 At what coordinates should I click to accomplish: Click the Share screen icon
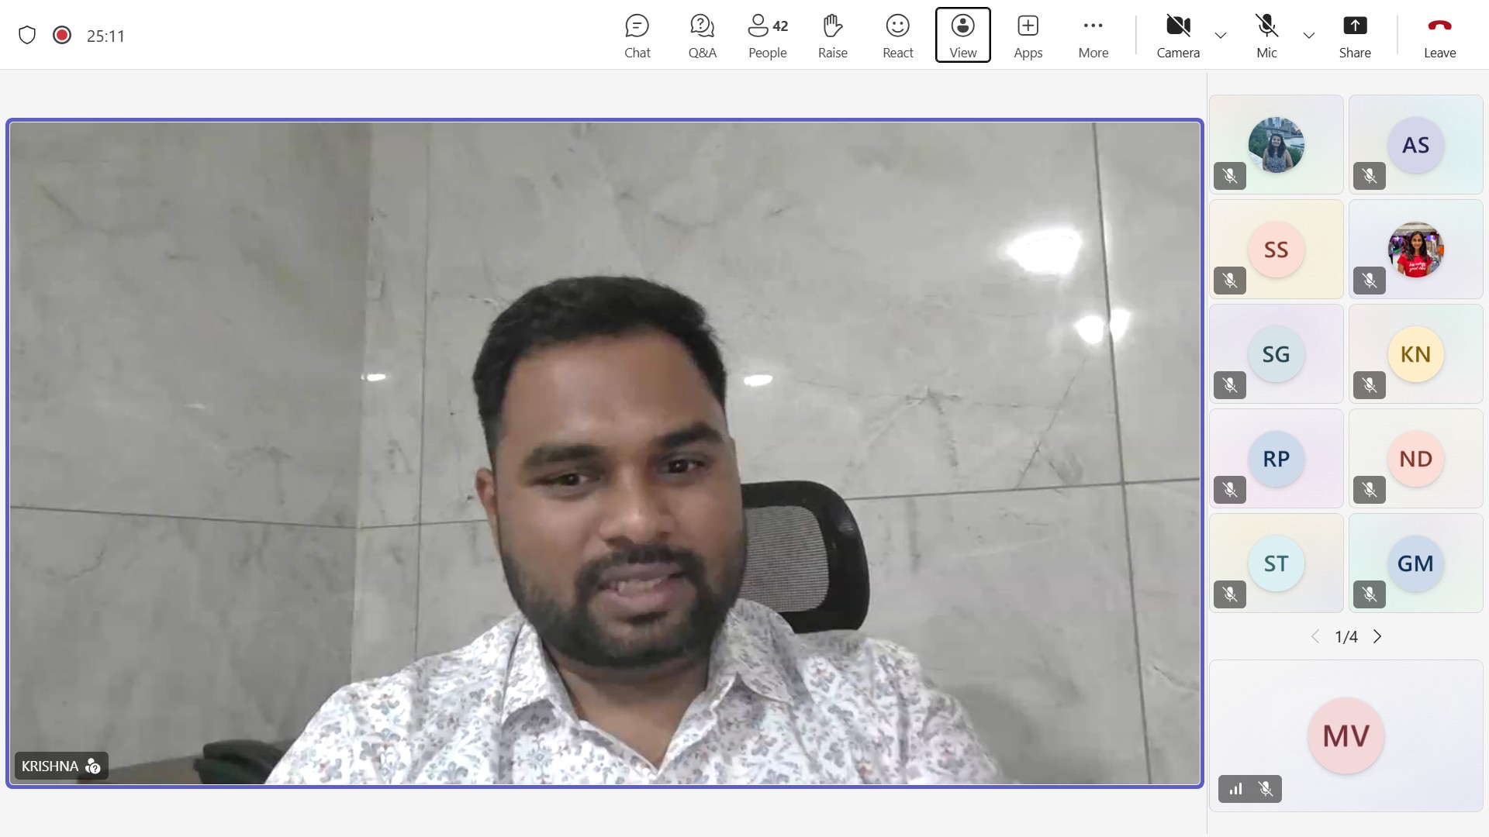coord(1354,36)
